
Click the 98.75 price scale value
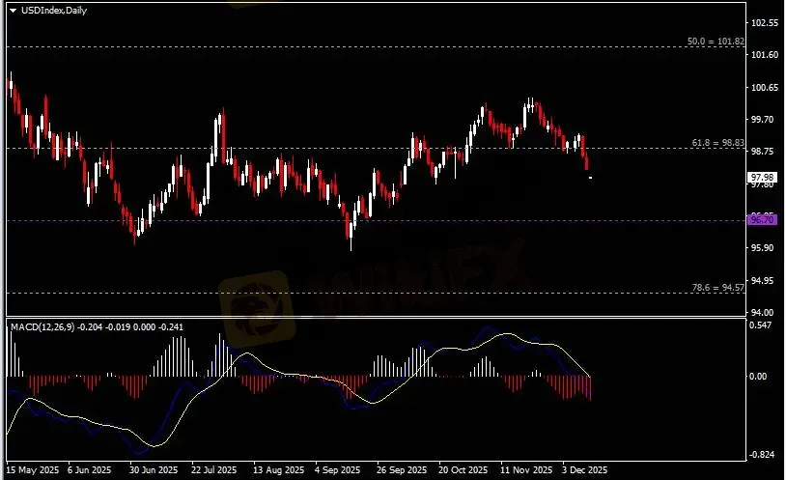tap(763, 152)
